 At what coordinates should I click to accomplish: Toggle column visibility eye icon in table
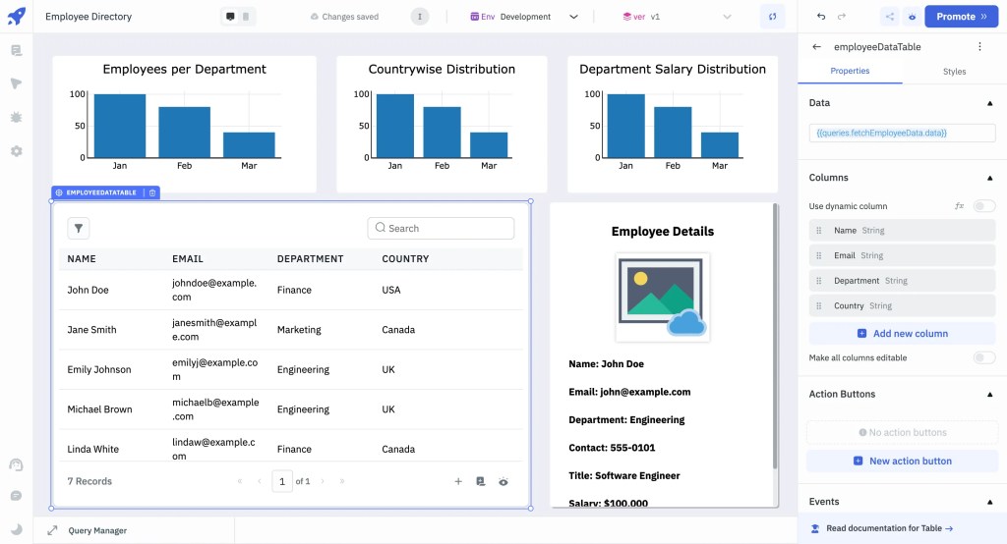(503, 482)
